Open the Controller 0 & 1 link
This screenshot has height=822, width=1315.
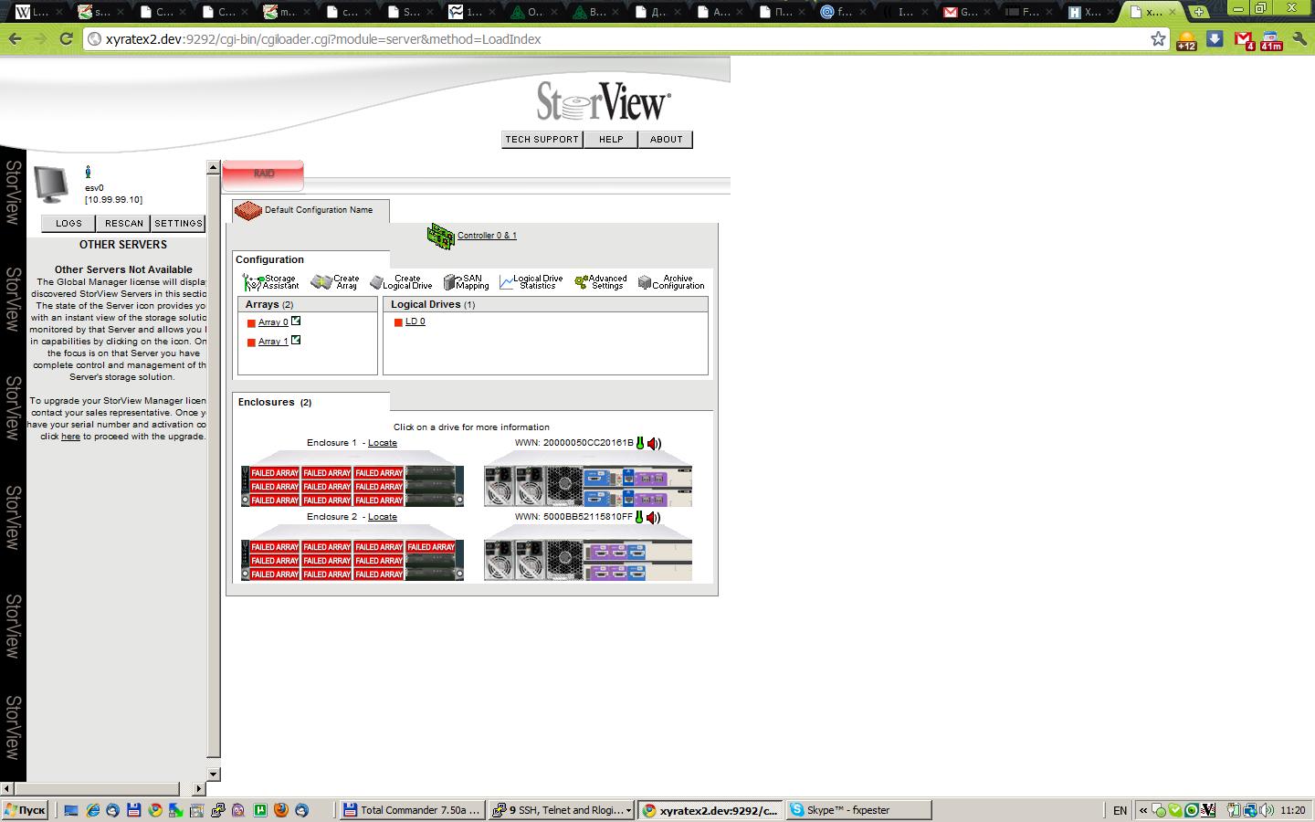[x=487, y=236]
